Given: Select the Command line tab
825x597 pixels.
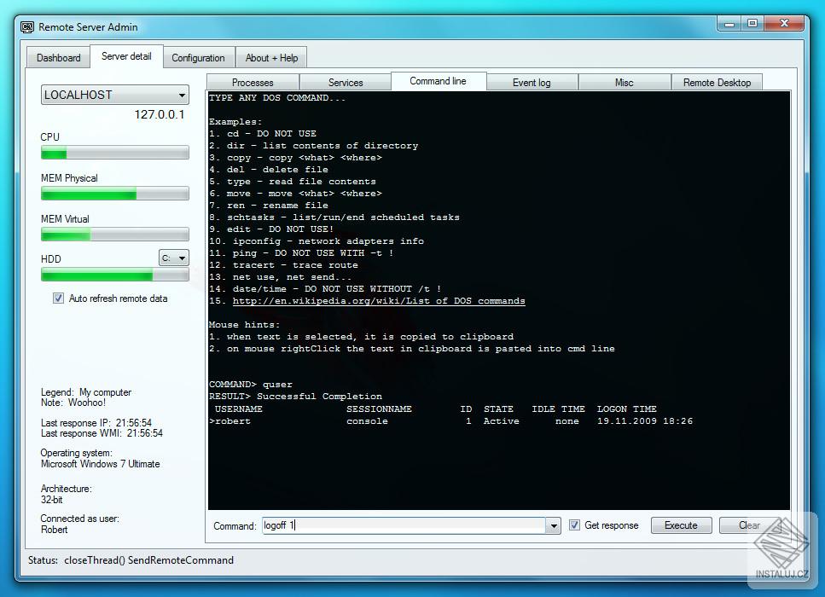Looking at the screenshot, I should [x=439, y=81].
